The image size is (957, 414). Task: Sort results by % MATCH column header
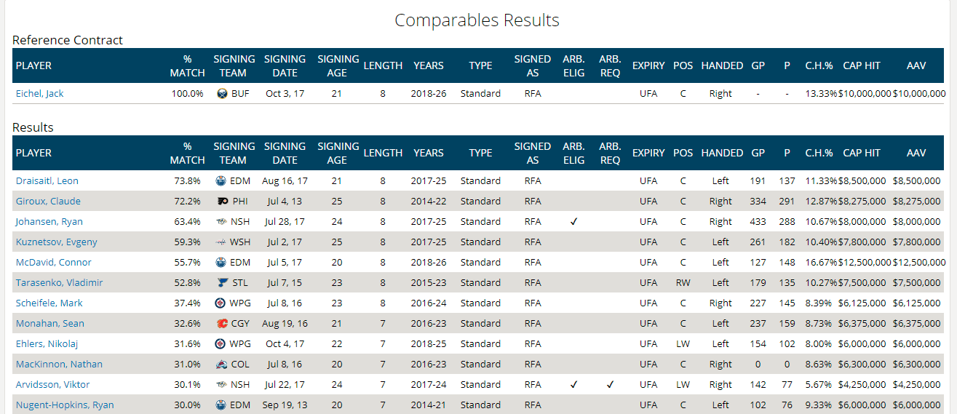[188, 153]
